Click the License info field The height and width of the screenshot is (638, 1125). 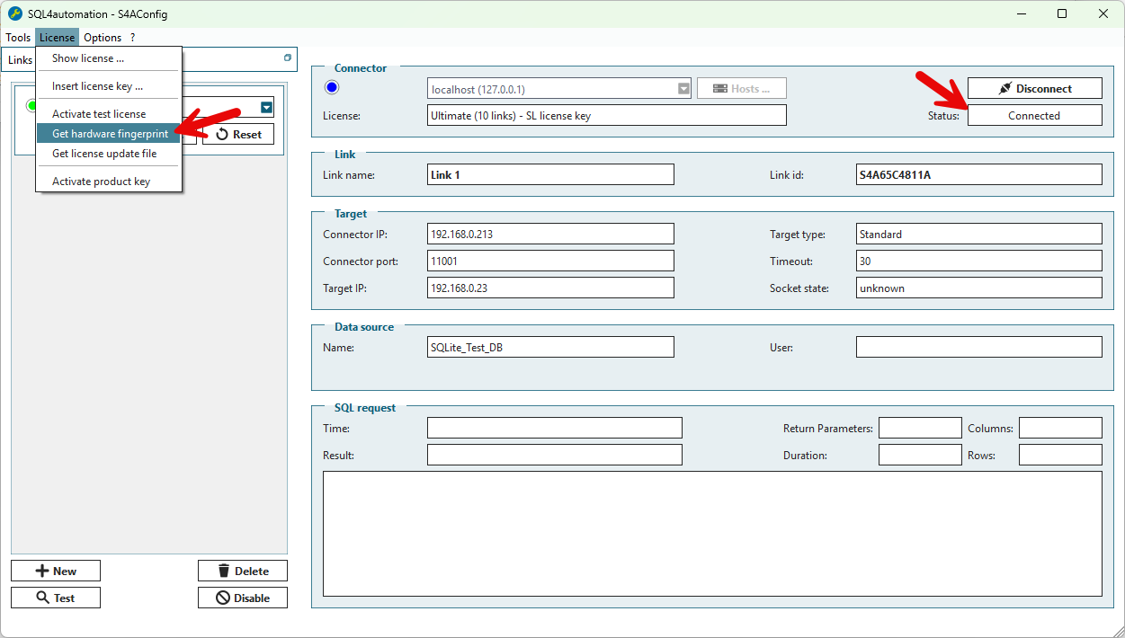point(607,115)
